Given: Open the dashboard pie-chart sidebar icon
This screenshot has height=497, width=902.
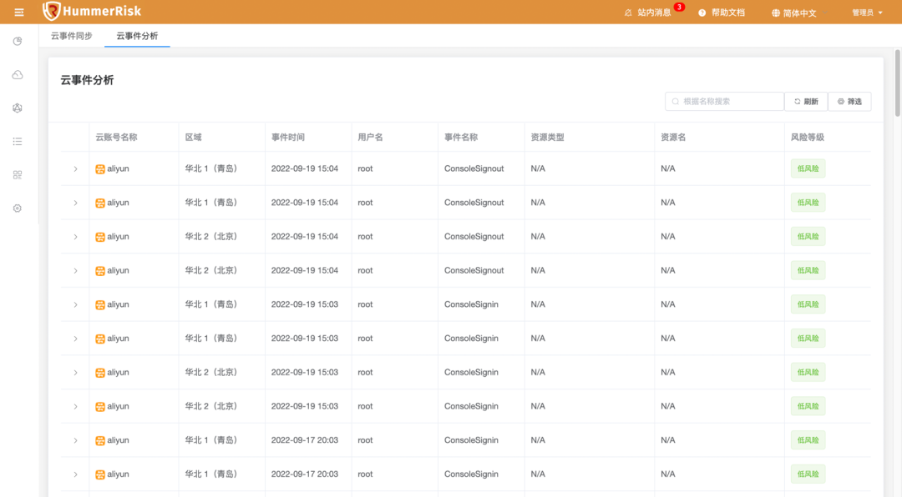Looking at the screenshot, I should tap(18, 42).
